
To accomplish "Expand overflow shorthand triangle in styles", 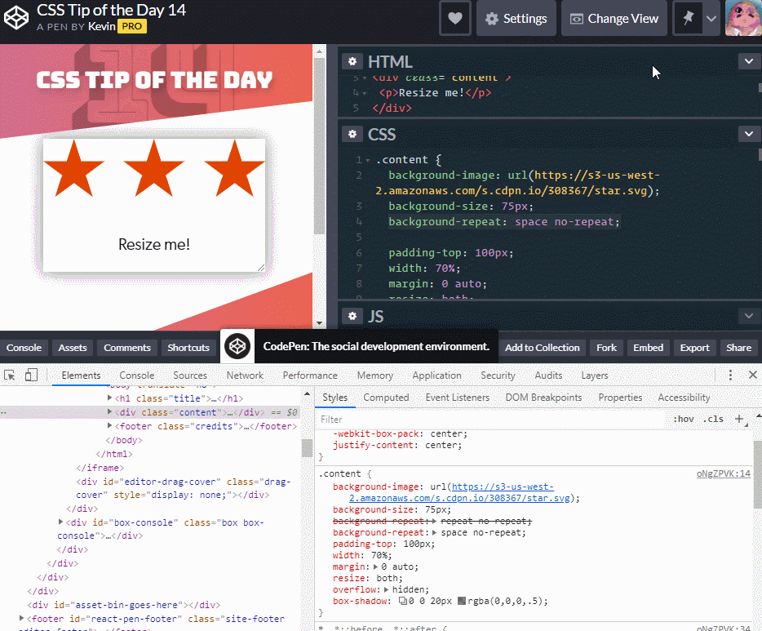I will pos(387,589).
